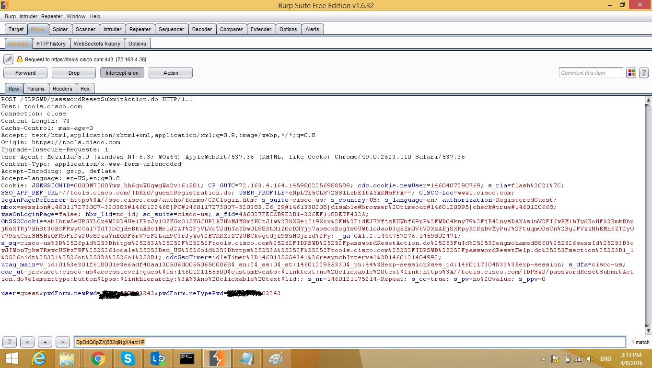This screenshot has width=652, height=368.
Task: Open the highlight color picker icon
Action: 631,73
